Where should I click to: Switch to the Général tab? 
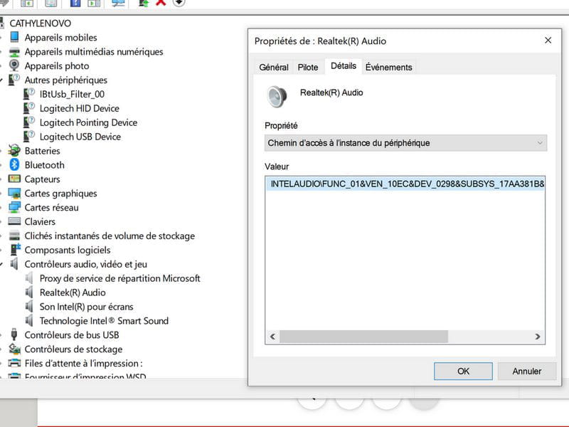click(x=274, y=67)
